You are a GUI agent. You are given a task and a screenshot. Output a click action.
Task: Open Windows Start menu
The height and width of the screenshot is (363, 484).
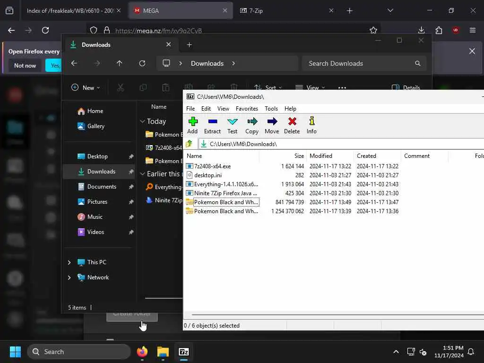(x=16, y=352)
